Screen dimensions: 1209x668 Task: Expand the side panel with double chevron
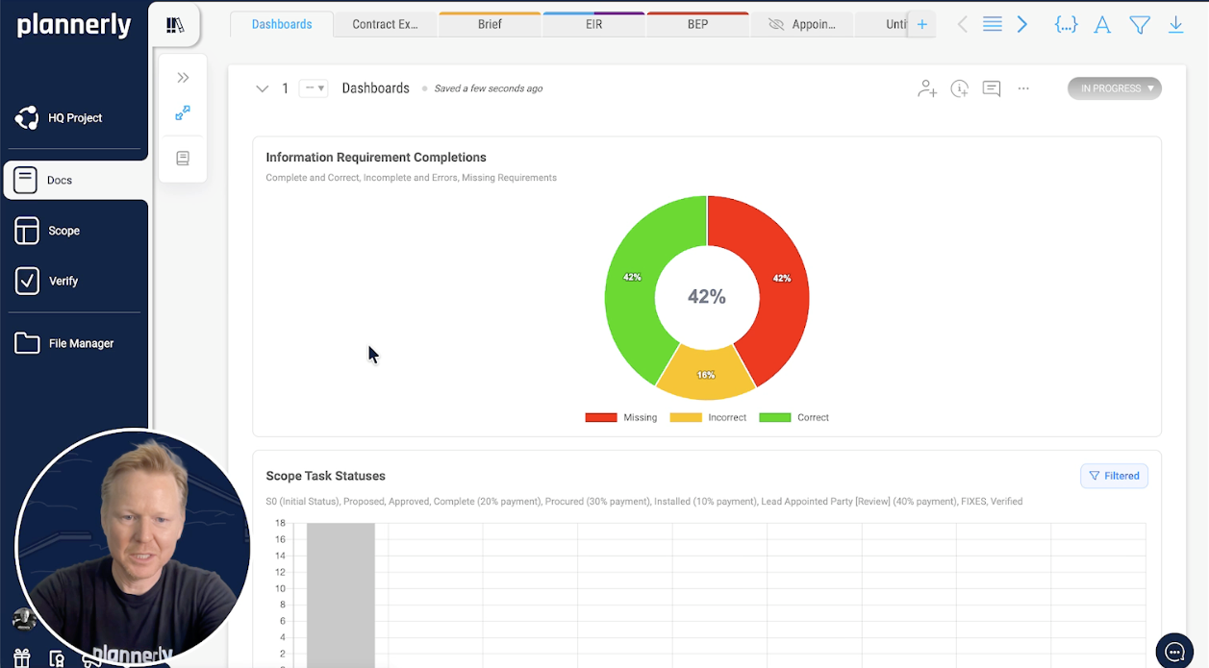click(x=183, y=78)
